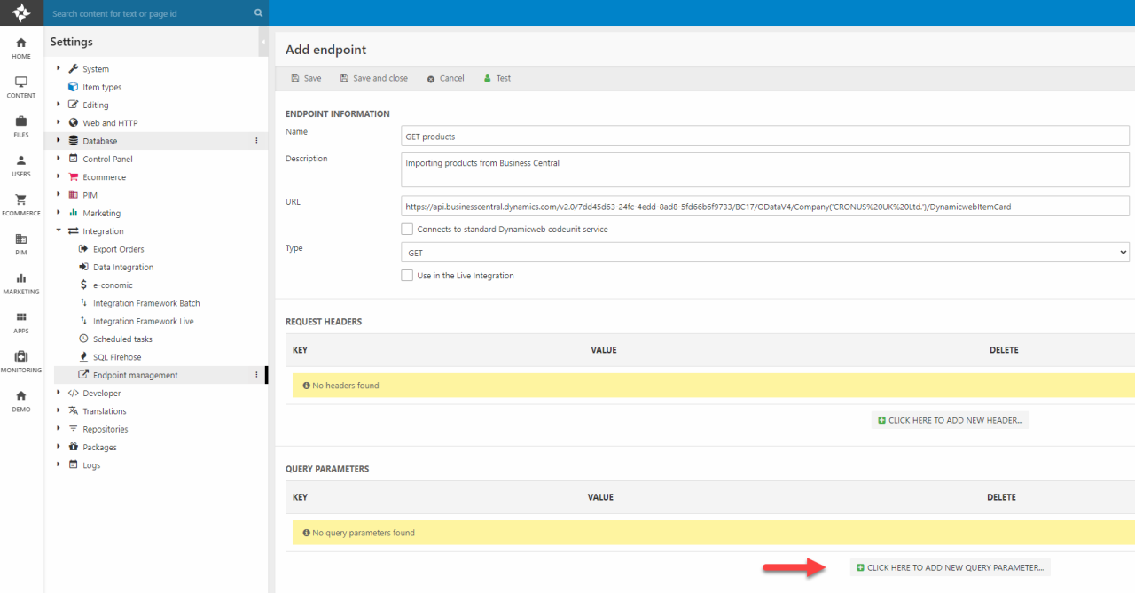This screenshot has width=1135, height=593.
Task: Open the Marketing chart icon in sidebar
Action: coord(21,278)
